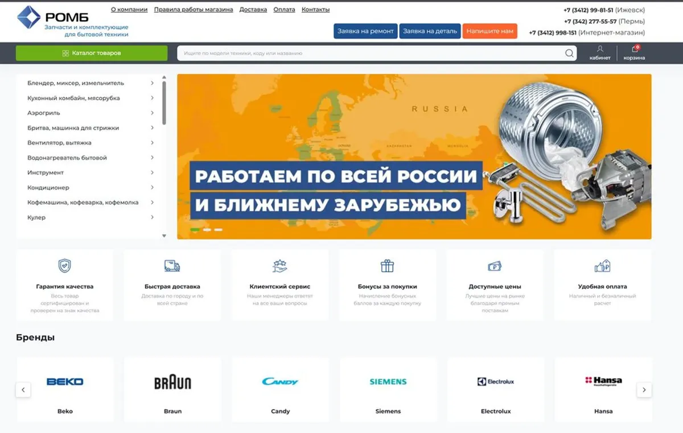Viewport: 683px width, 433px height.
Task: Expand the Кулер category arrow
Action: pos(152,217)
